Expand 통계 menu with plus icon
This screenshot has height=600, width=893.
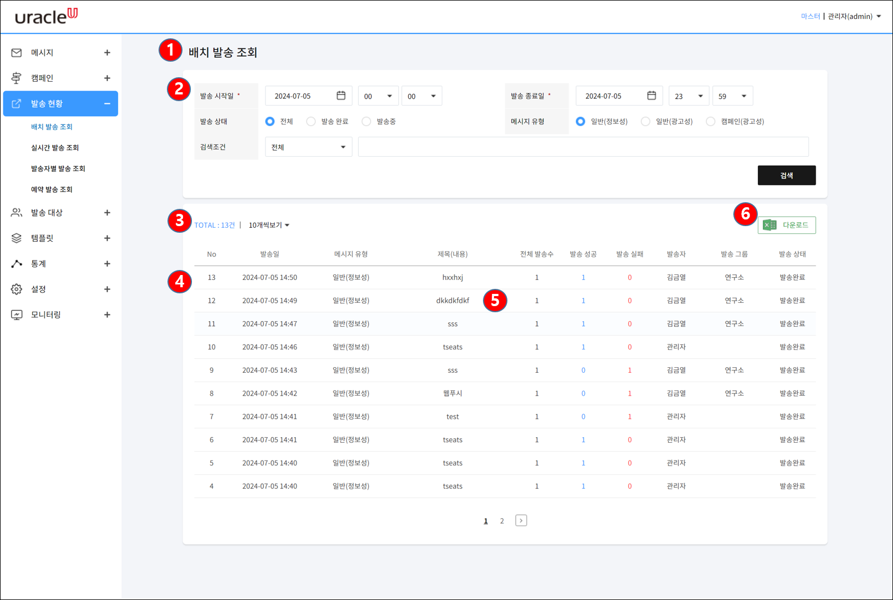click(107, 264)
